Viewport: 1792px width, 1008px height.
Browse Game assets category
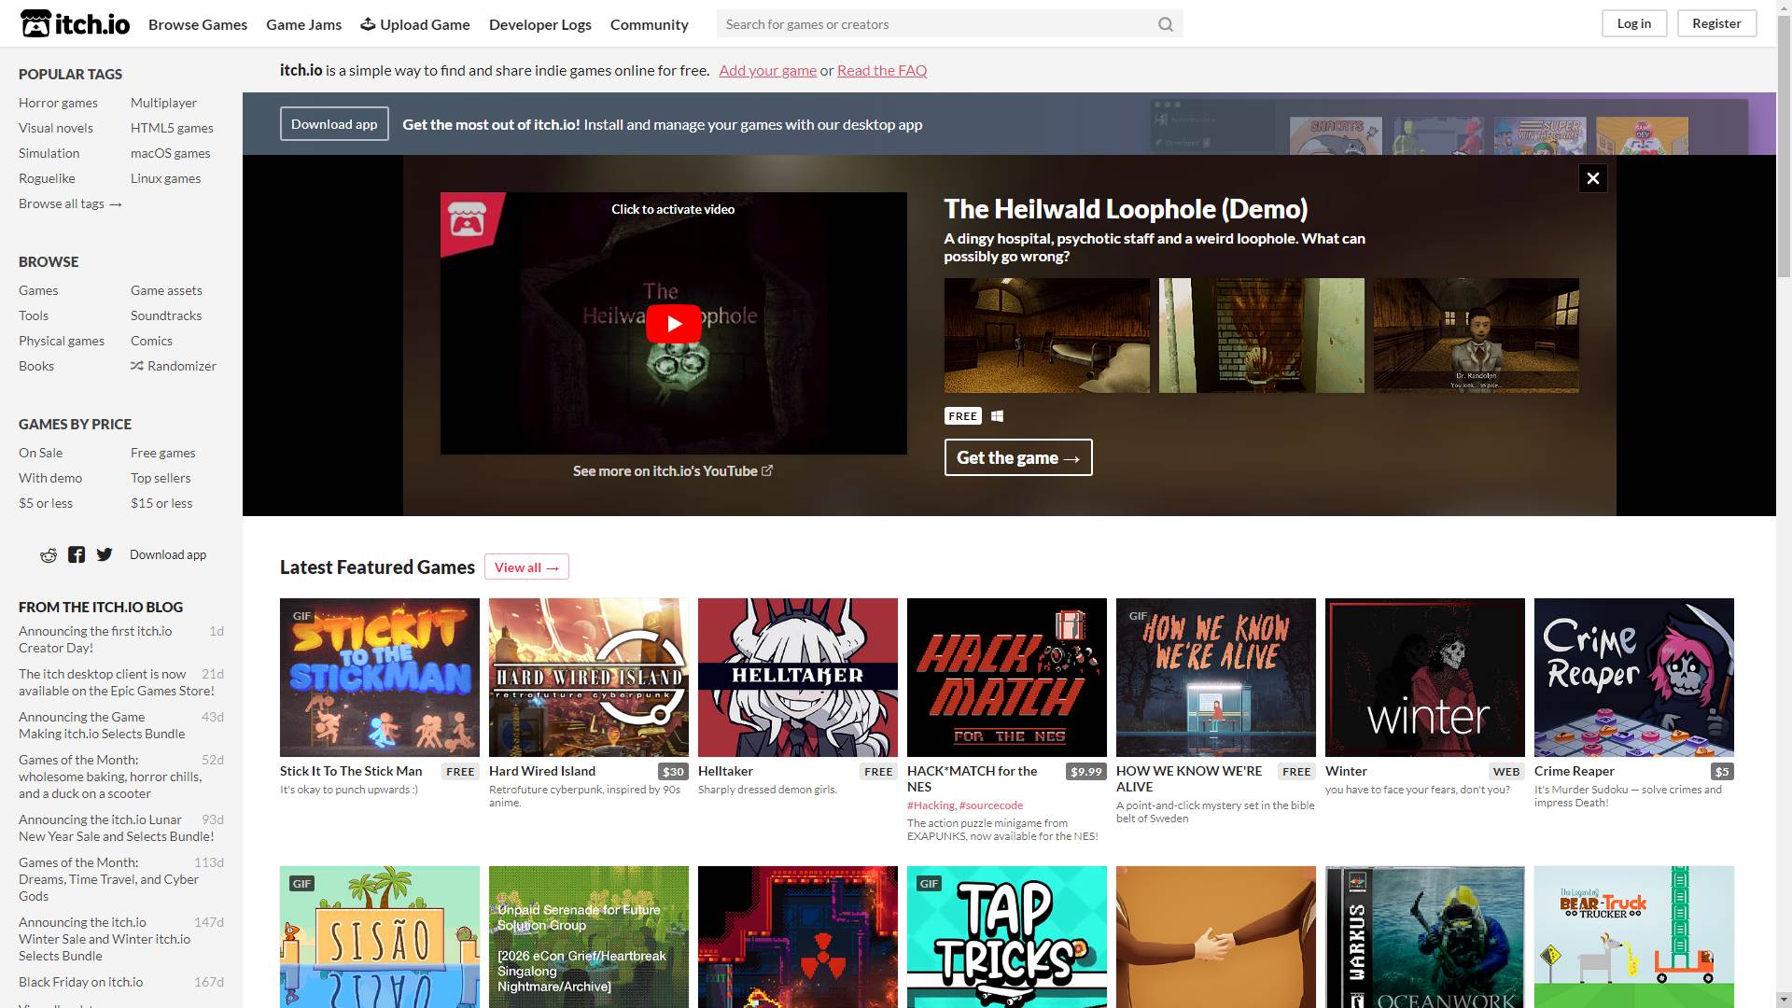(166, 290)
